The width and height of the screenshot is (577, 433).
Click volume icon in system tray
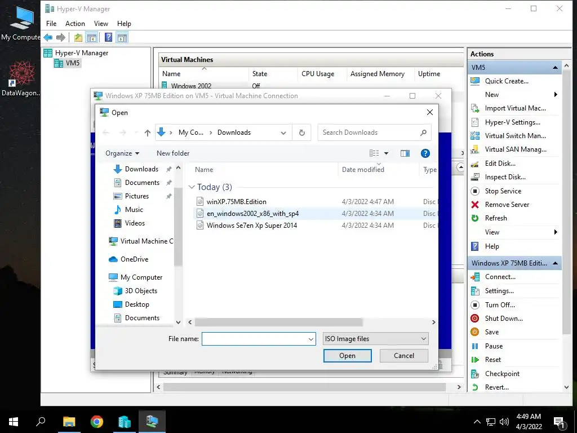click(504, 422)
